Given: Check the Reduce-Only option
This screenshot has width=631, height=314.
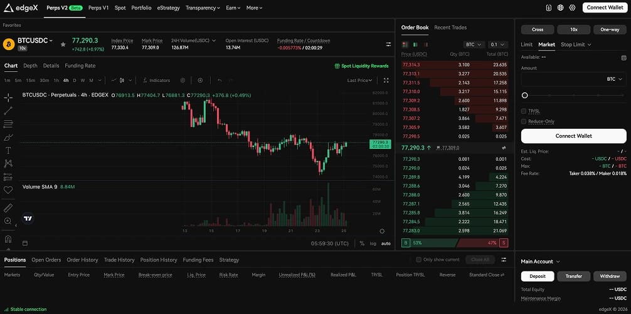Looking at the screenshot, I should tap(524, 121).
